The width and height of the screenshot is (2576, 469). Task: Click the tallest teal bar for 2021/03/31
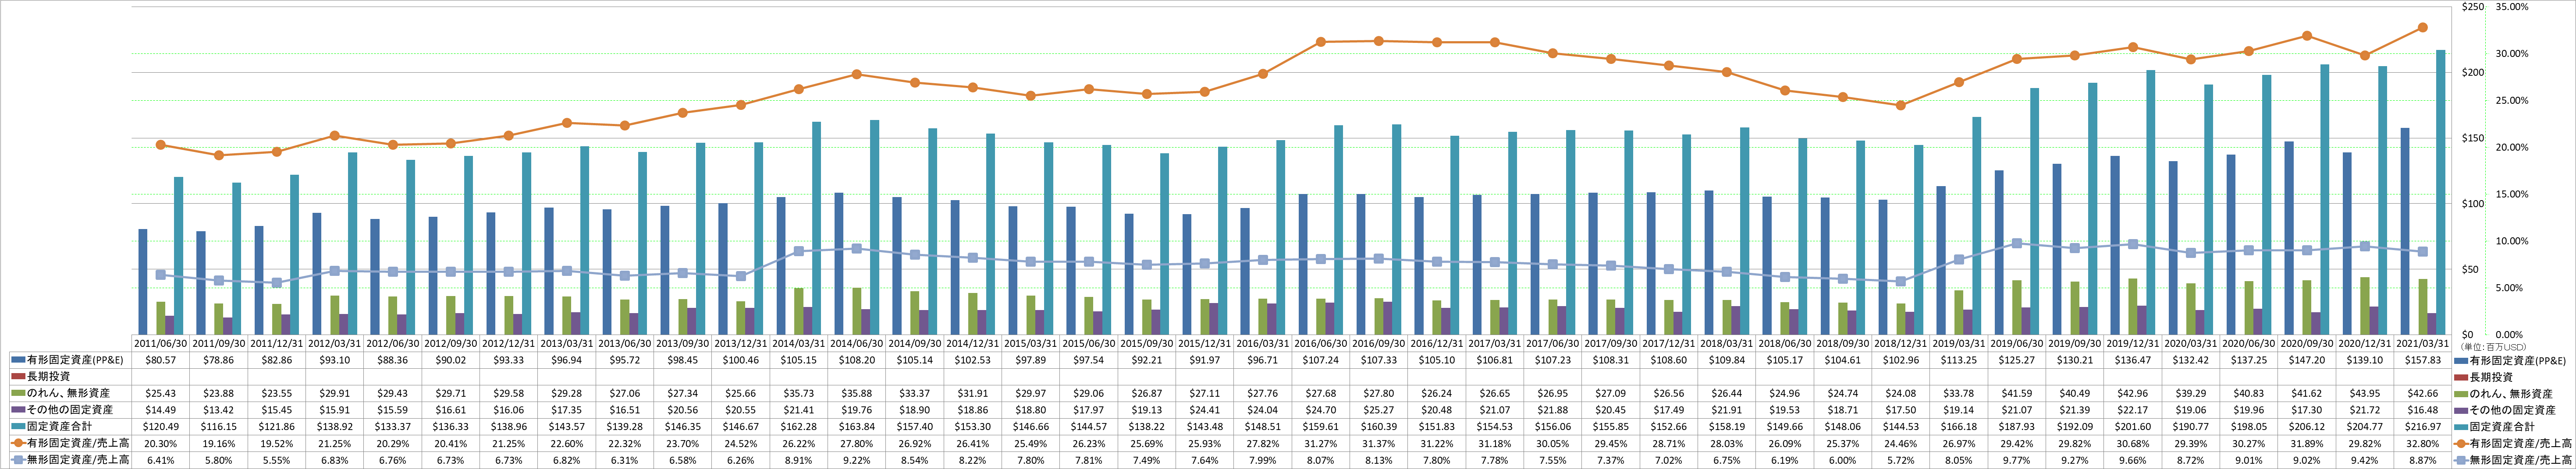click(x=2441, y=192)
